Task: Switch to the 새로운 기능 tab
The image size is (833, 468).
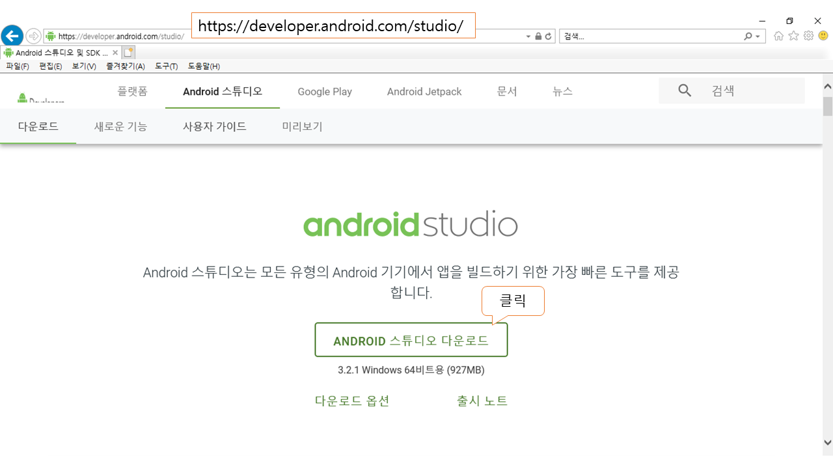Action: [120, 127]
